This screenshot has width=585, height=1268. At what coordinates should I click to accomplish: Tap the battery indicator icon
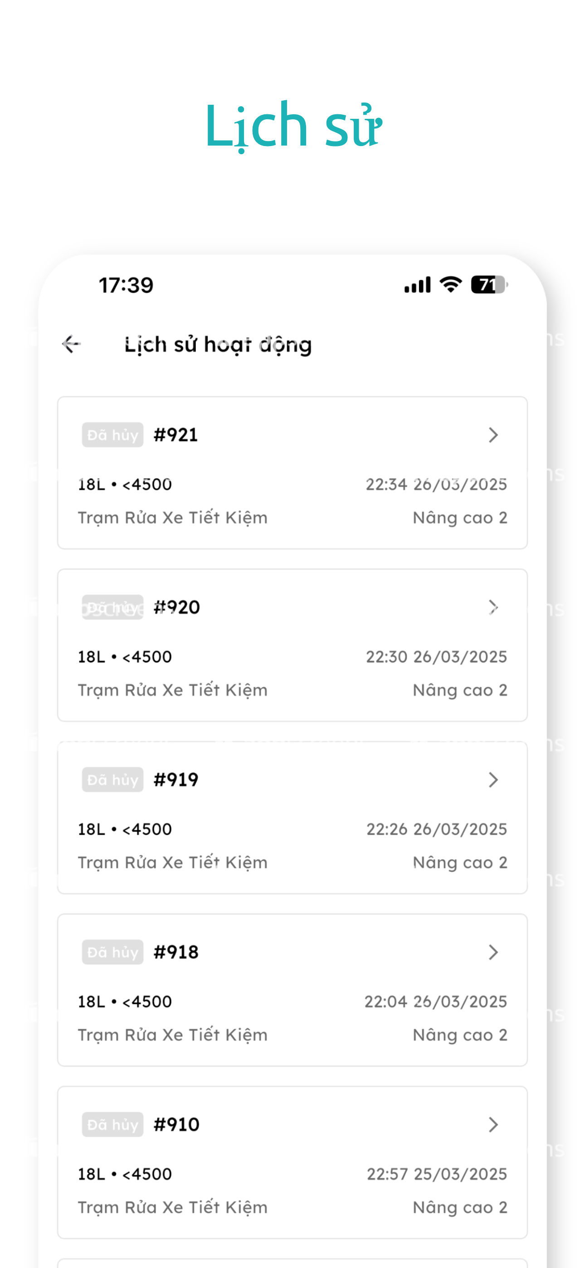click(489, 284)
